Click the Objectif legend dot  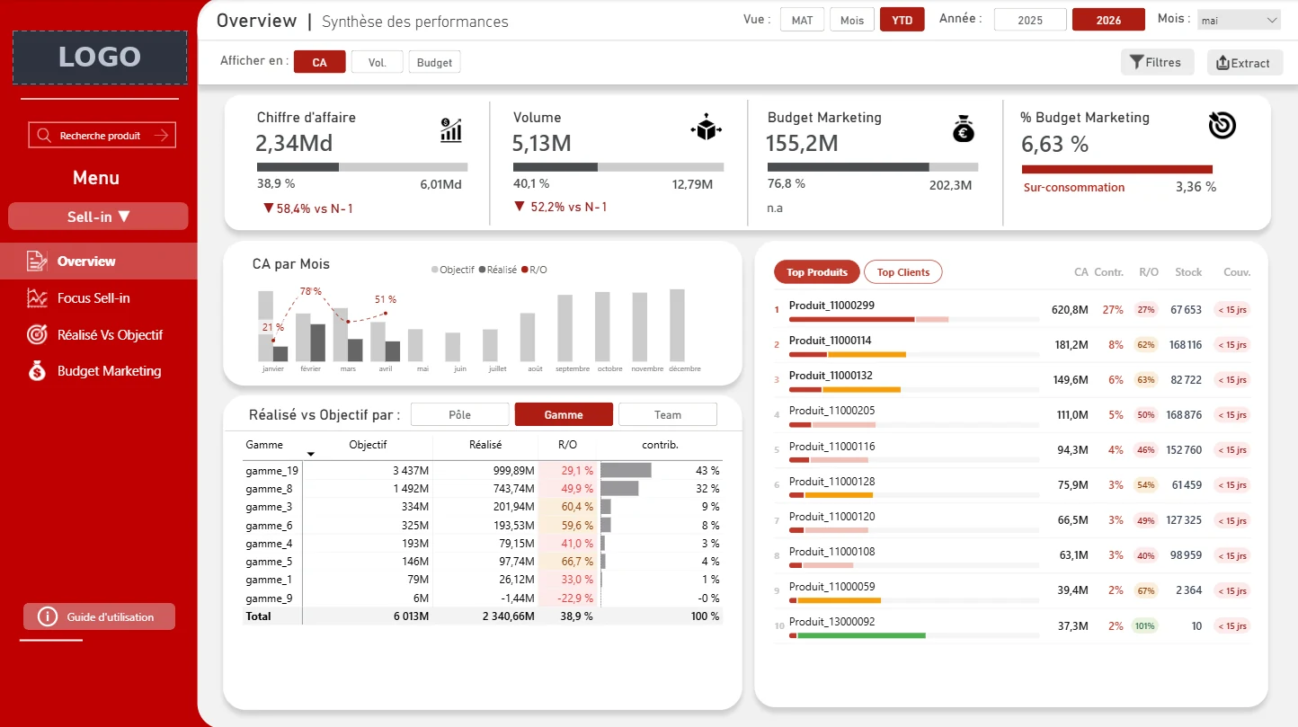point(435,270)
